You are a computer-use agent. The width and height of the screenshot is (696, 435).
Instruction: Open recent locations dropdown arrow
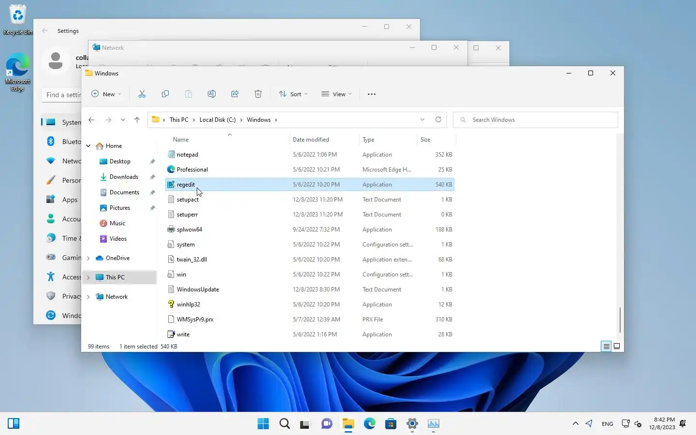click(x=123, y=120)
